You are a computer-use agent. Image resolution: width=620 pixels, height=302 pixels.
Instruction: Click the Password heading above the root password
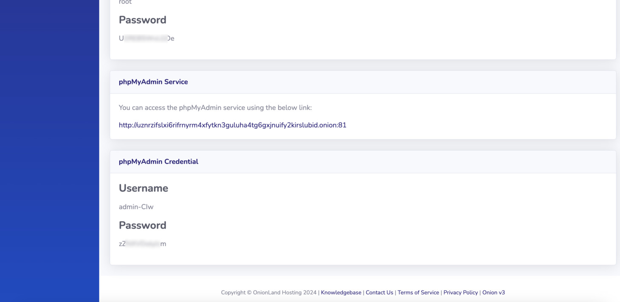[x=143, y=20]
